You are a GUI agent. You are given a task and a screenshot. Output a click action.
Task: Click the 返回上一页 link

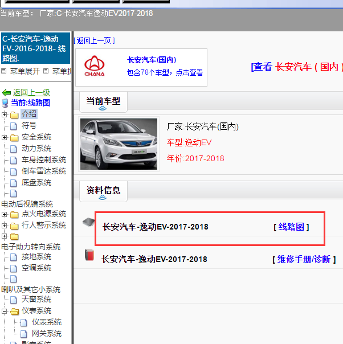[x=94, y=40]
